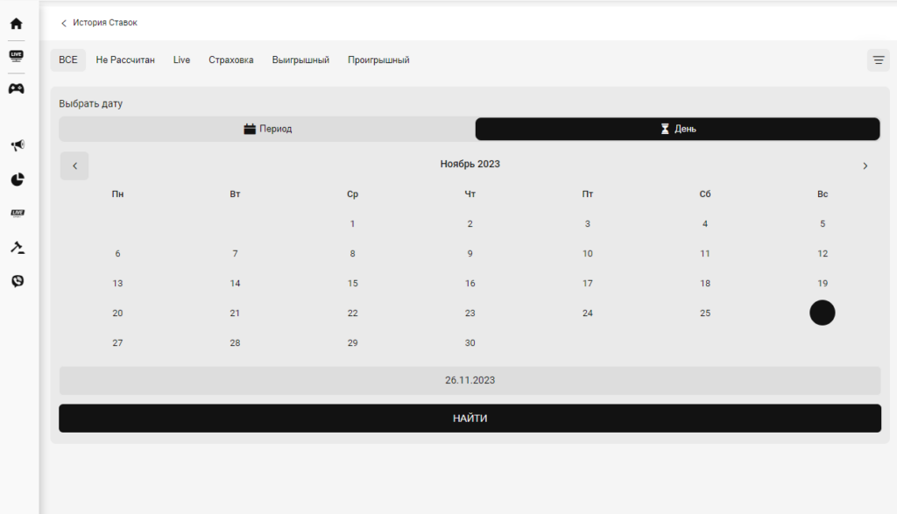Click the selected black-circled day
The image size is (897, 514).
(822, 313)
